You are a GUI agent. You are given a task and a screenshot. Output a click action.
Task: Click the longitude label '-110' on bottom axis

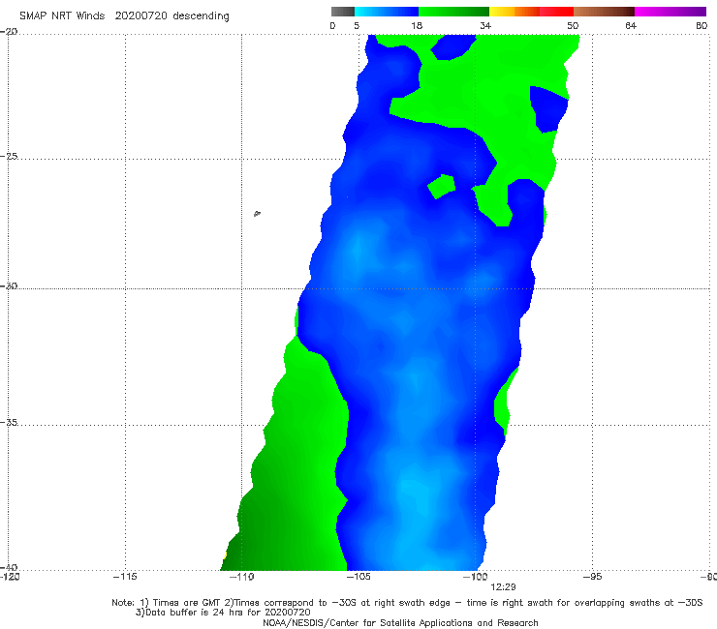241,577
